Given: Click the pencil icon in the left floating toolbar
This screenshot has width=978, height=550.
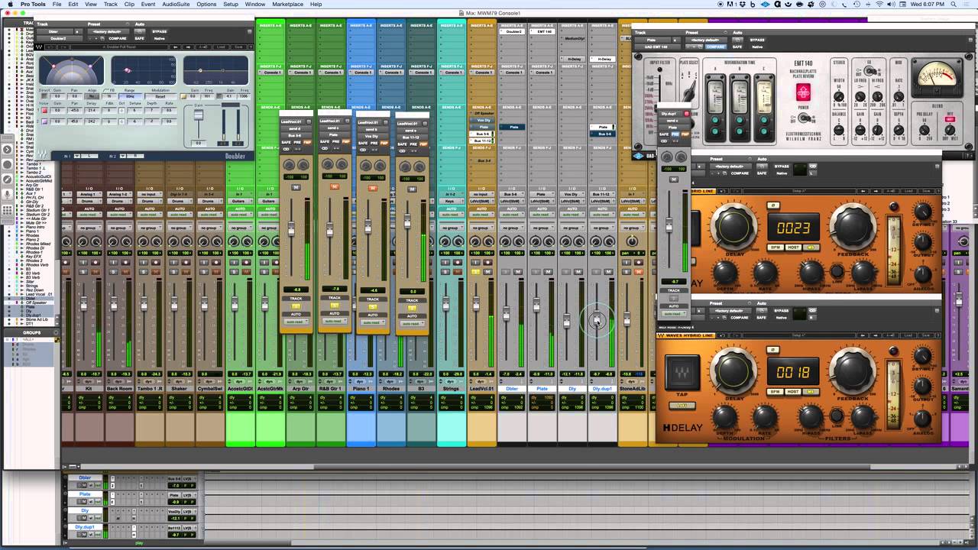Looking at the screenshot, I should pyautogui.click(x=8, y=179).
